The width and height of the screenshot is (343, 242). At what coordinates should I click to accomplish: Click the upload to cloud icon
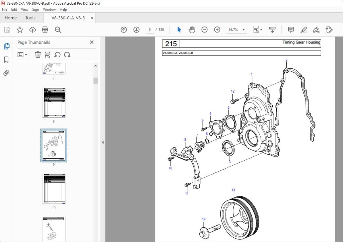click(x=32, y=30)
